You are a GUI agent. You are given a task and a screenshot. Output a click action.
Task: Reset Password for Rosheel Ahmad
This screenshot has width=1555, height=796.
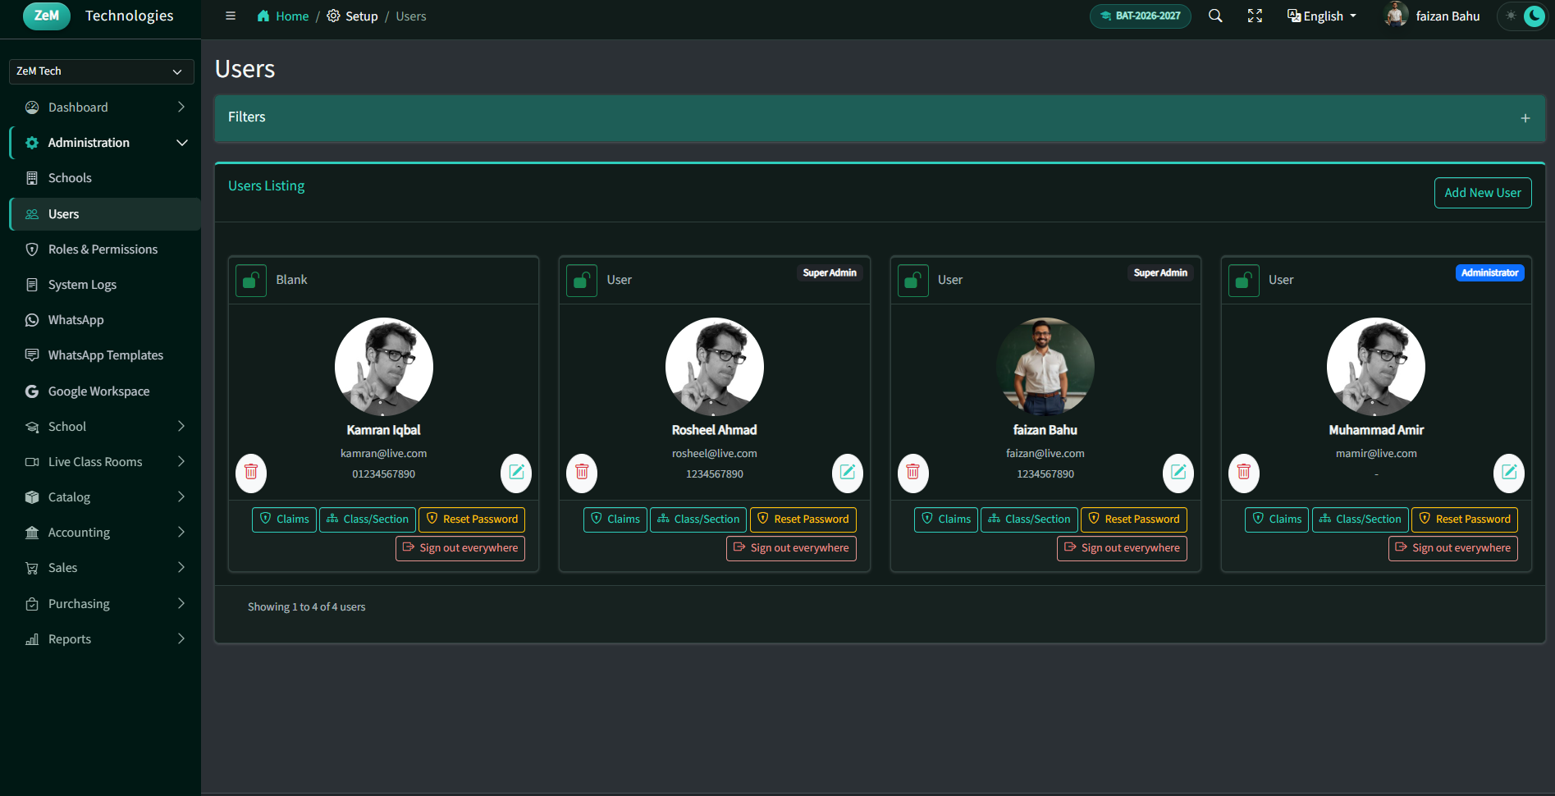click(x=803, y=519)
